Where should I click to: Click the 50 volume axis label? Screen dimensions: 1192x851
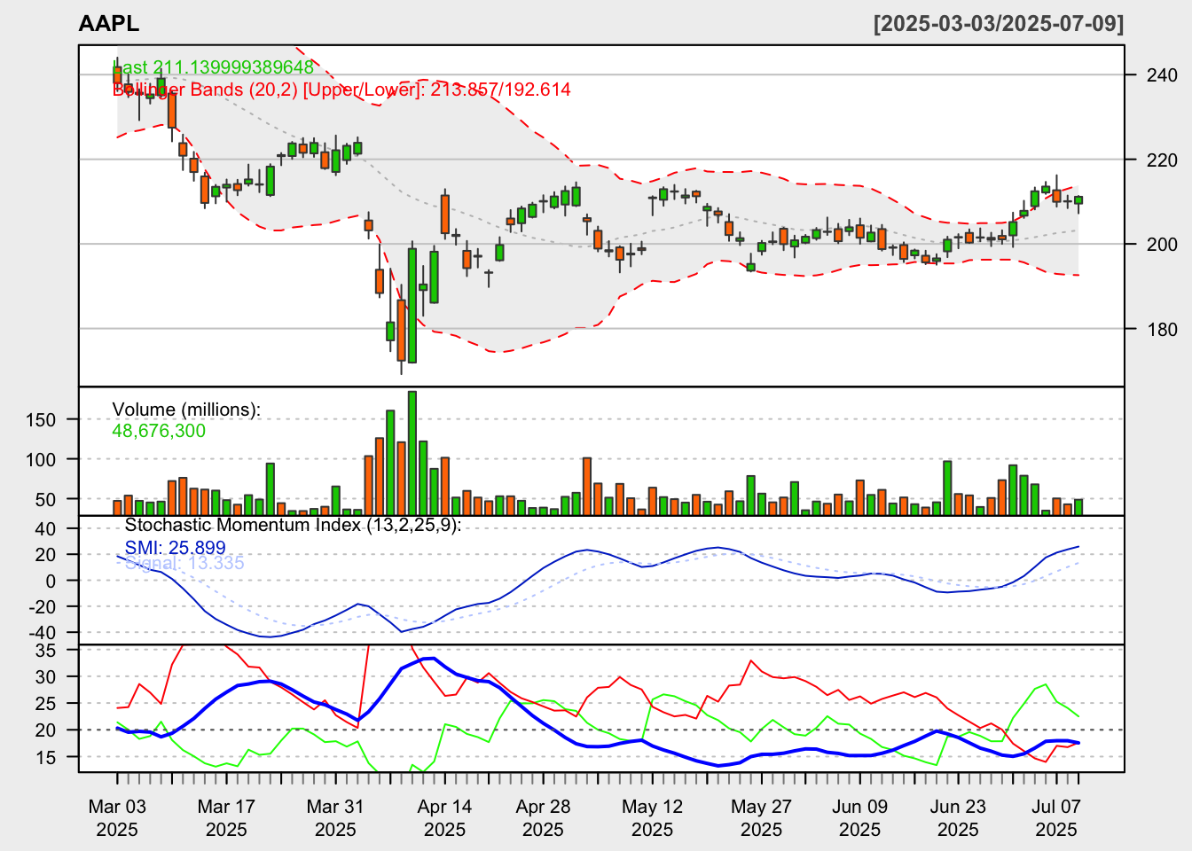[x=46, y=500]
